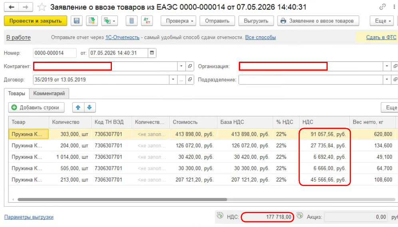Screen dimensions: 398x227
Task: Show Дт/Кт postings icon
Action: point(147,21)
